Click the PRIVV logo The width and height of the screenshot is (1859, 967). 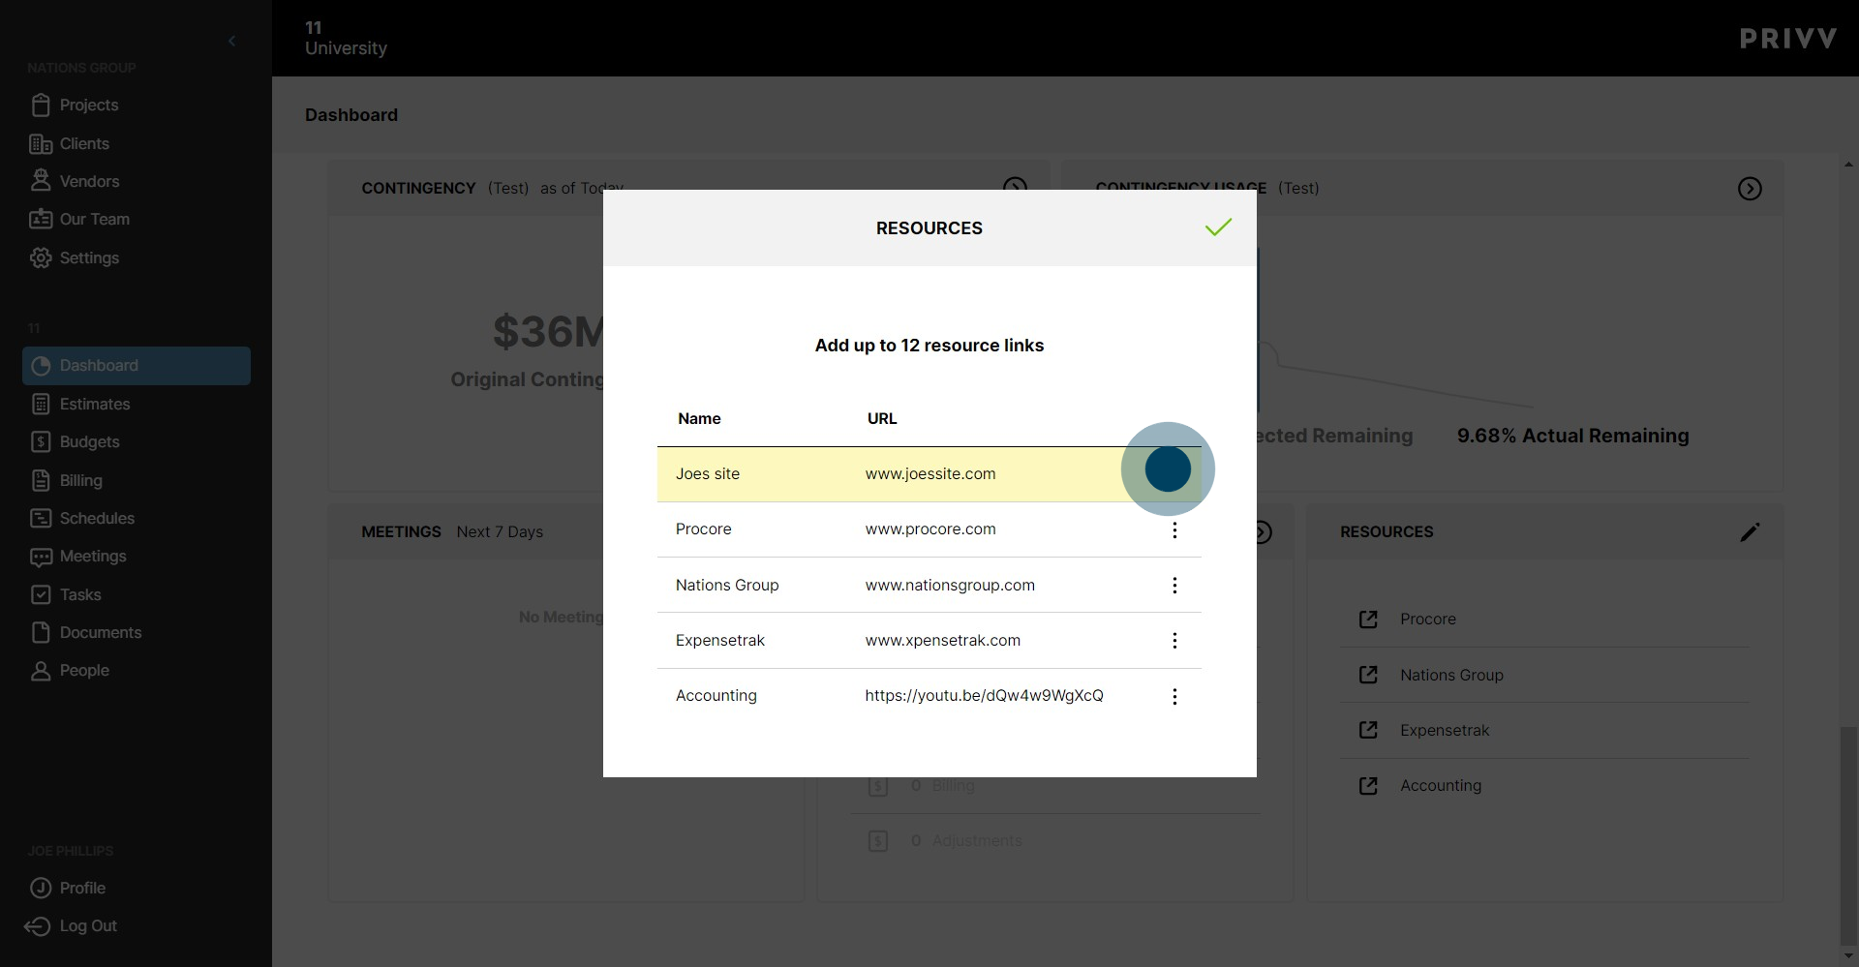(x=1787, y=39)
